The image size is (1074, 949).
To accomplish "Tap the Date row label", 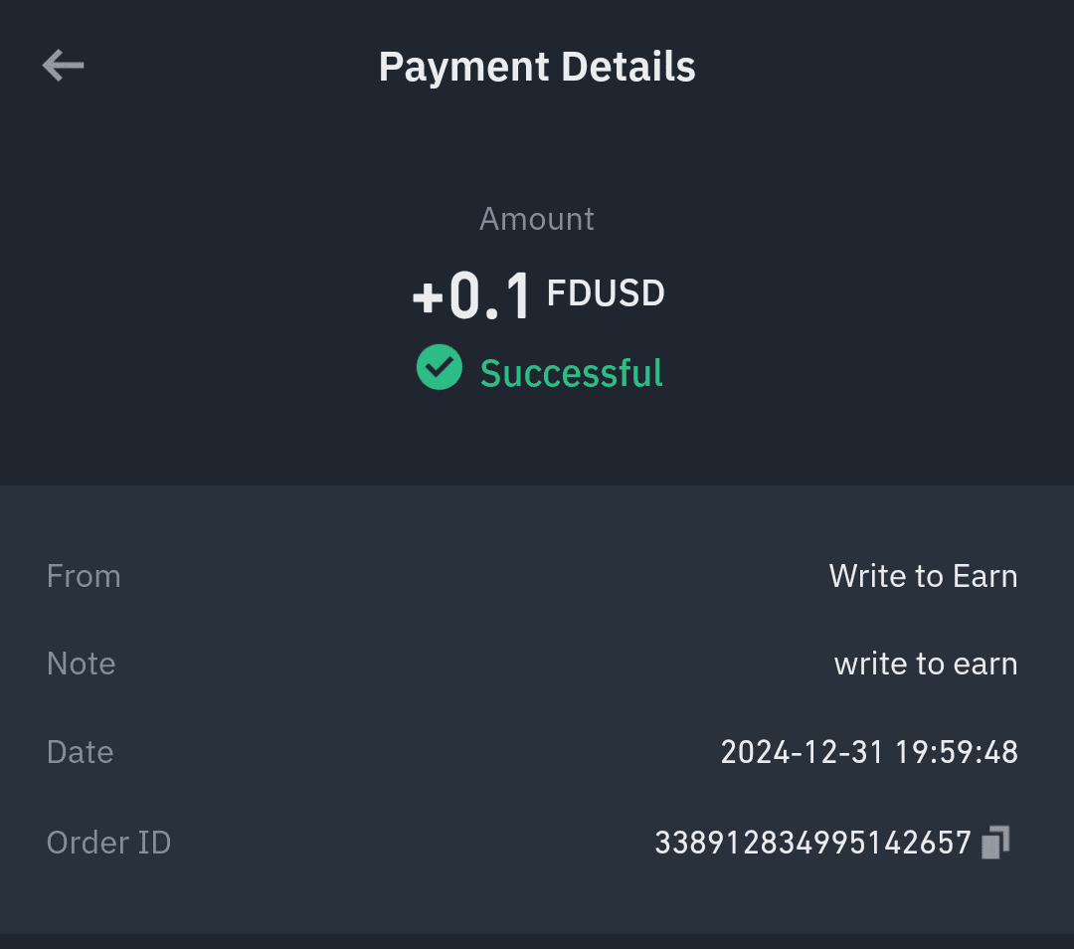I will [81, 752].
